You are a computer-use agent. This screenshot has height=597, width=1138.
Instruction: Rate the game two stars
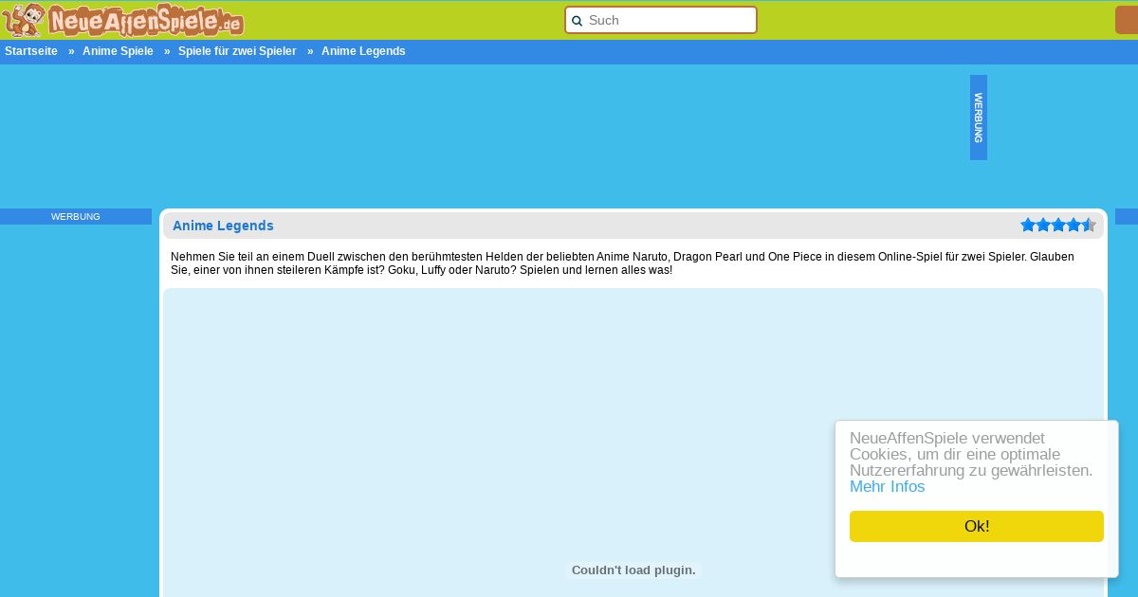pos(1043,225)
